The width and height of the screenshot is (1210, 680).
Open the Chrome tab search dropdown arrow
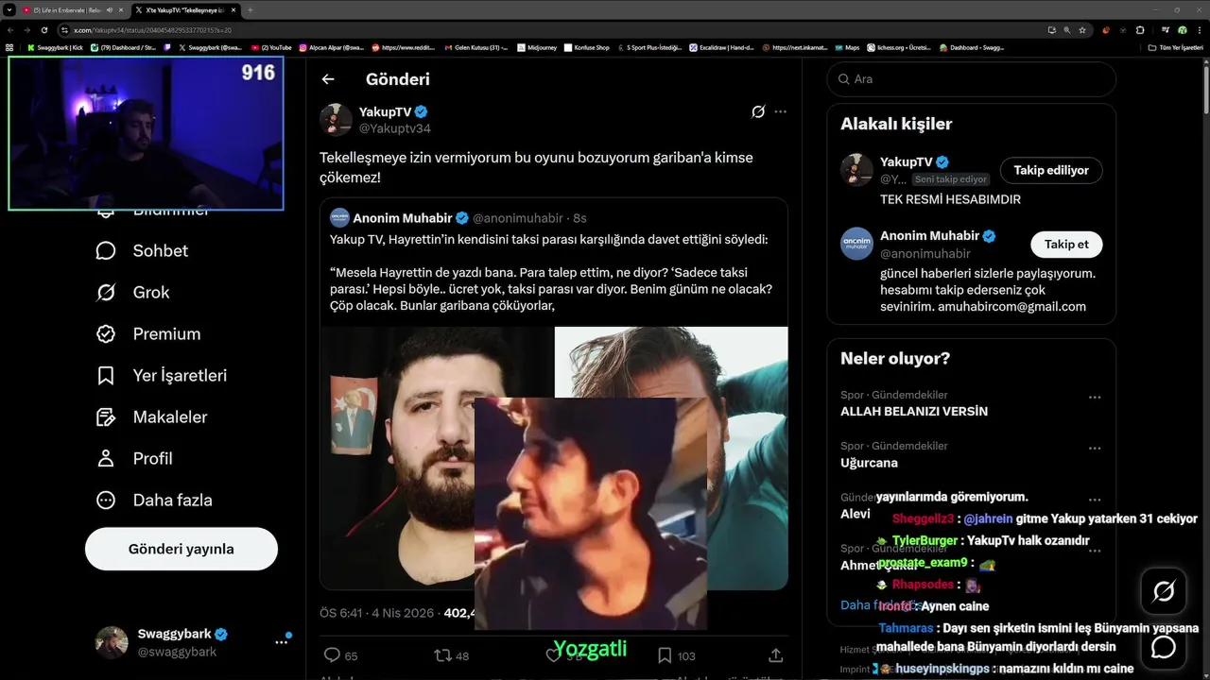tap(9, 9)
